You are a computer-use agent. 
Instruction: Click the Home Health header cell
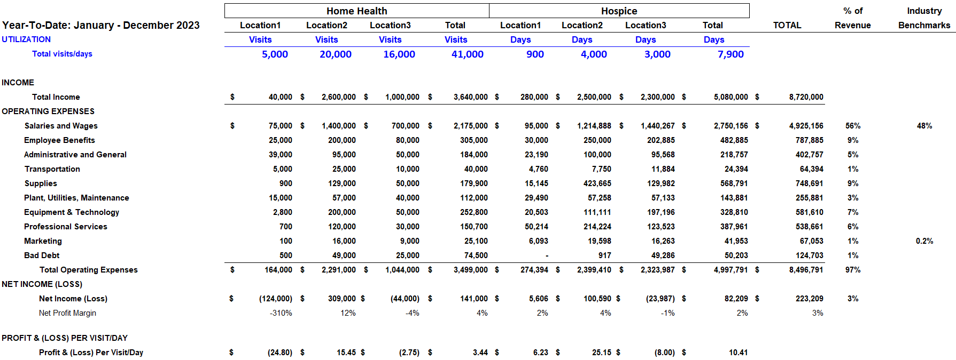[x=356, y=11]
